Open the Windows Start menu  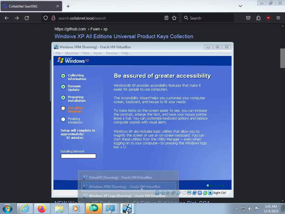coord(8,208)
